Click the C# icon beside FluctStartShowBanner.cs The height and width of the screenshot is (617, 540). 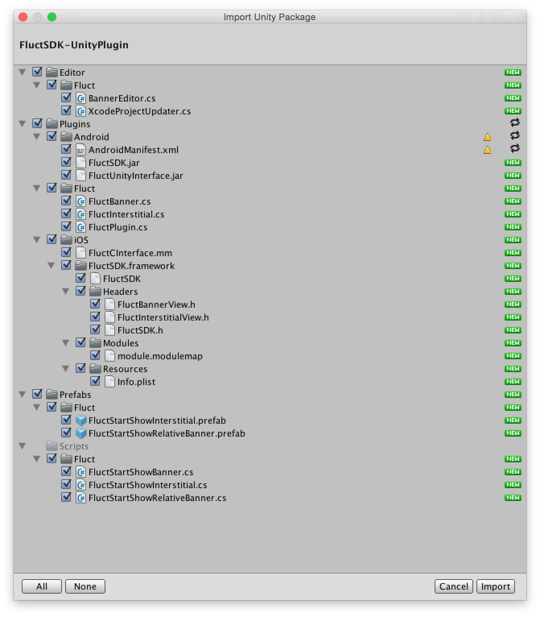point(81,472)
